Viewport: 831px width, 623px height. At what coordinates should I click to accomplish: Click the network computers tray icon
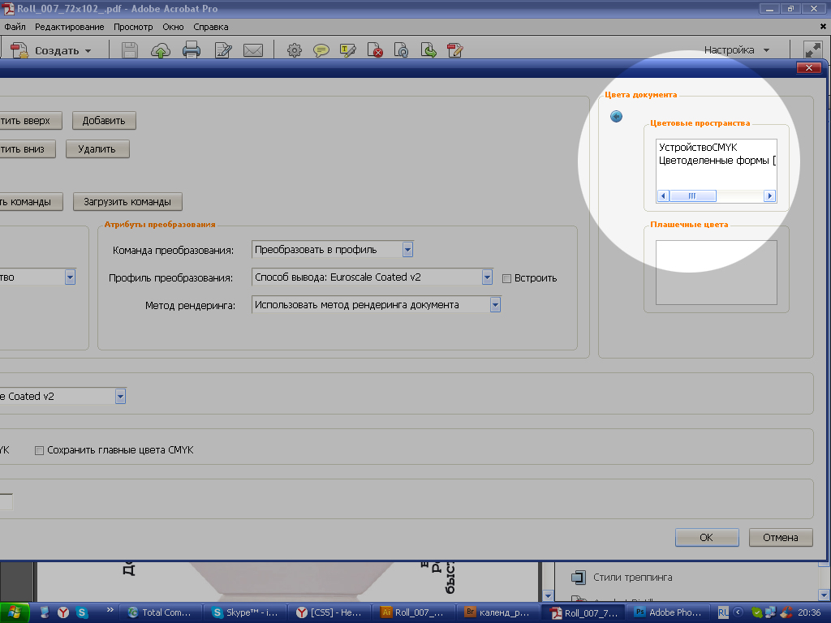pos(771,612)
